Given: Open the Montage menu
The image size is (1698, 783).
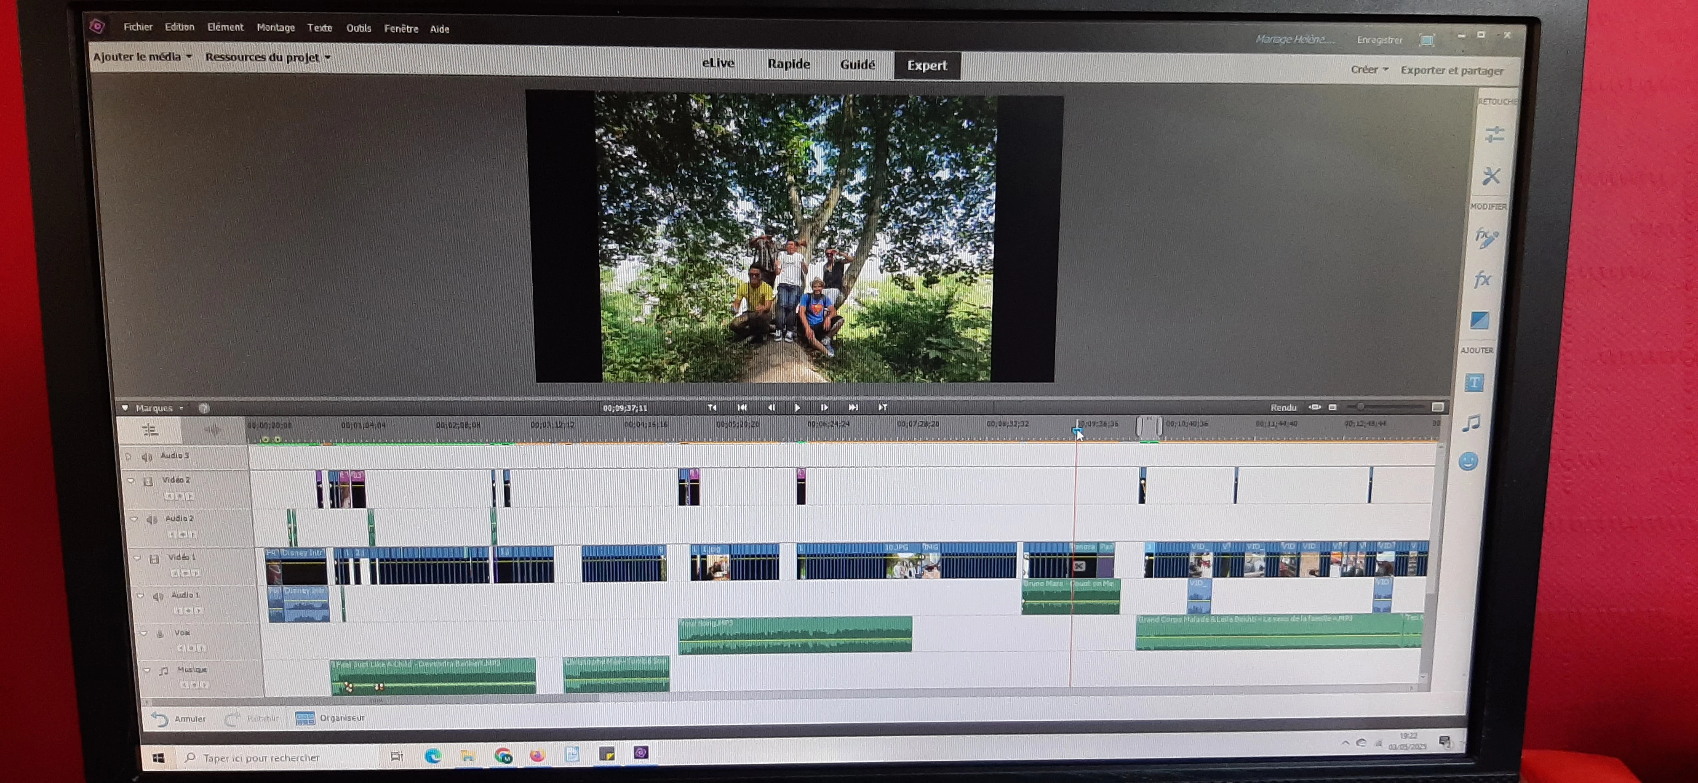Looking at the screenshot, I should coord(275,28).
